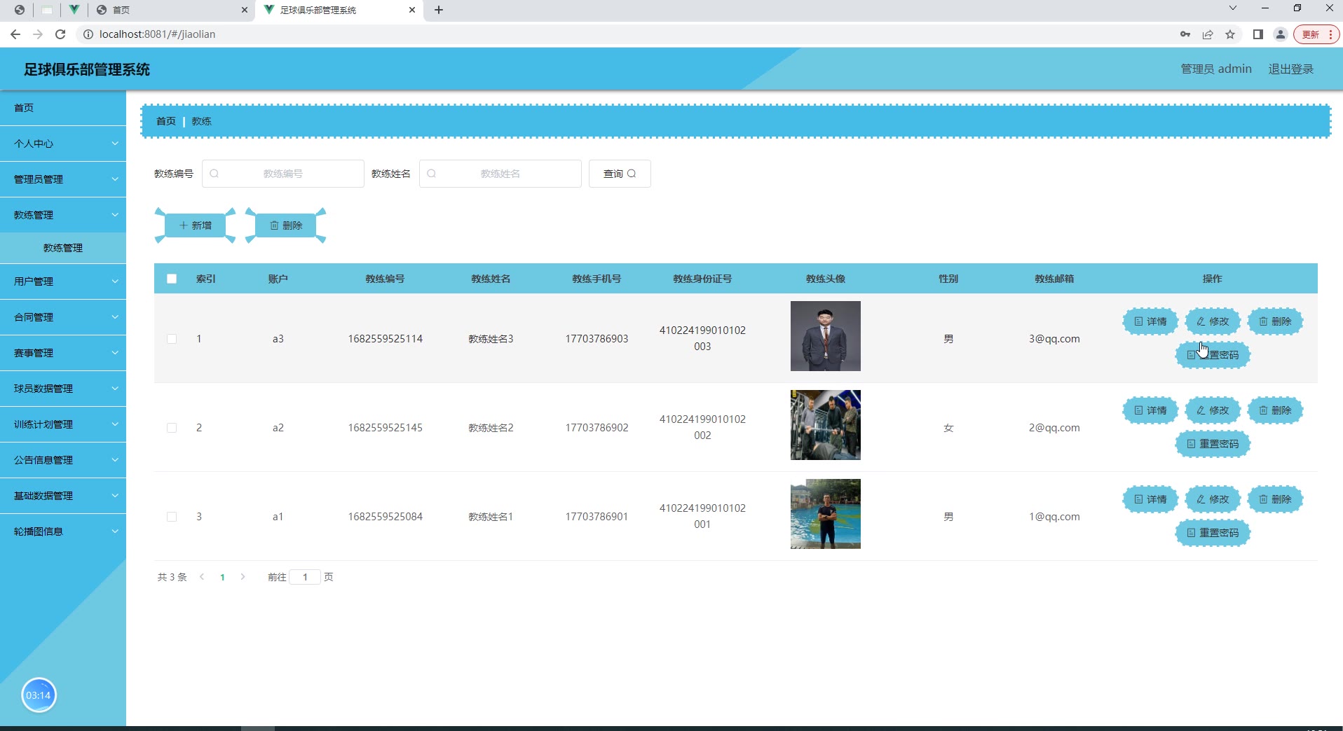
Task: Toggle the select-all checkbox in table header
Action: pos(172,279)
